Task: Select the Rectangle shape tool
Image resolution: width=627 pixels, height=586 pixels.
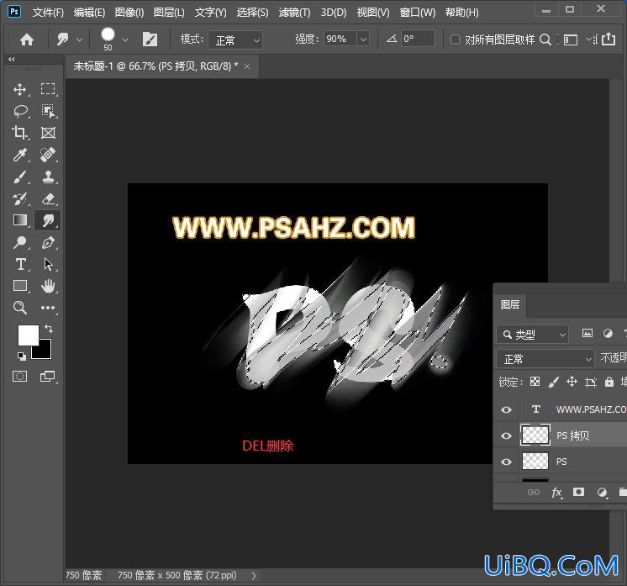Action: click(20, 286)
